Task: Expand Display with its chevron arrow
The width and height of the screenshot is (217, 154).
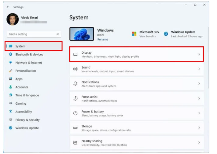Action: [x=199, y=54]
